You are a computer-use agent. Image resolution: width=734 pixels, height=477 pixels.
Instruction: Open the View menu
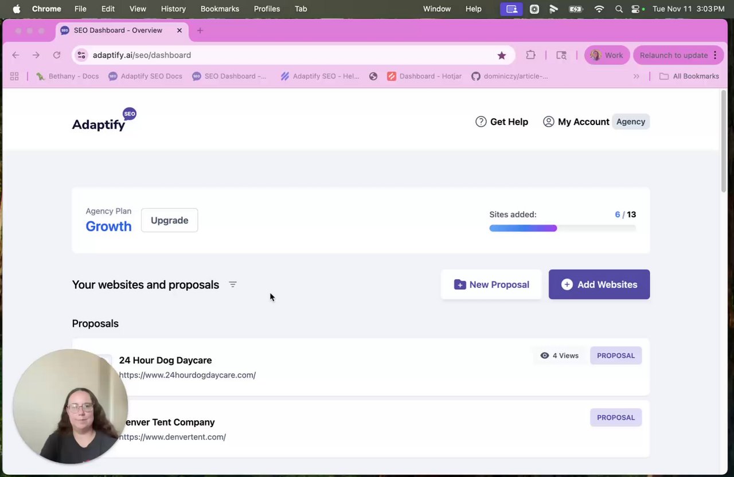pos(138,9)
